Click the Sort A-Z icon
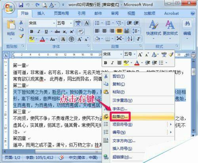 (130, 39)
